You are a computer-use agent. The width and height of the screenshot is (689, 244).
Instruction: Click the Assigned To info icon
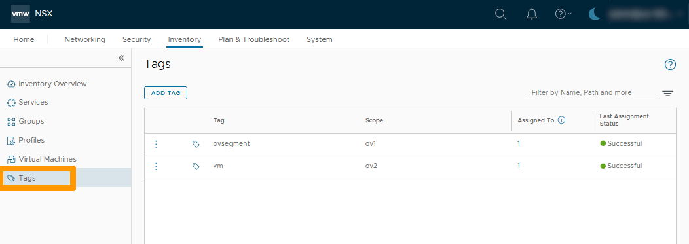(561, 120)
